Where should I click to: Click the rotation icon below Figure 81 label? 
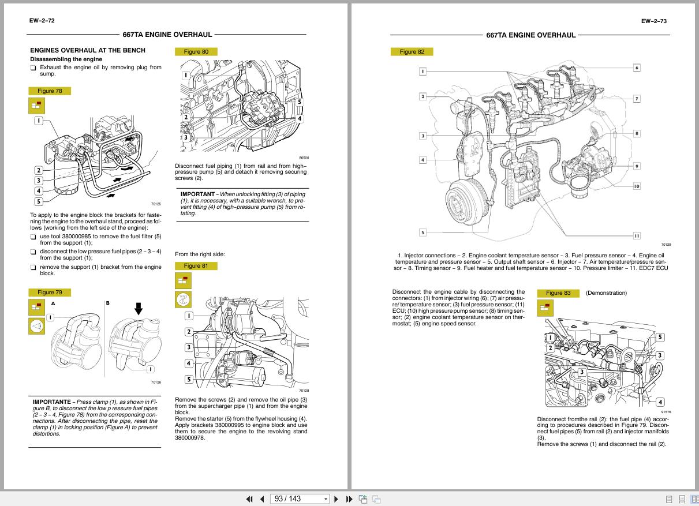182,299
